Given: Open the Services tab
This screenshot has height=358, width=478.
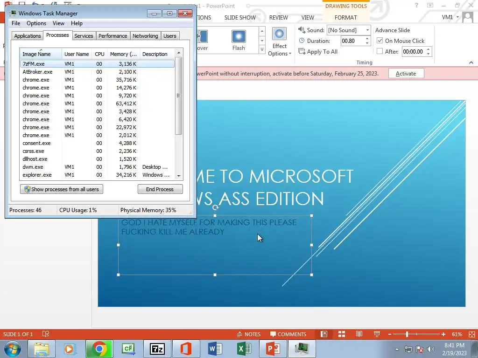Looking at the screenshot, I should (x=84, y=36).
